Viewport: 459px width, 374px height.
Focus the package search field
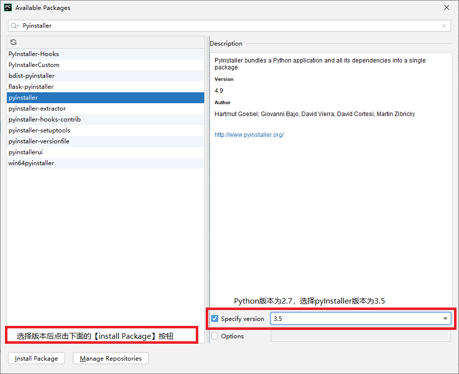click(229, 26)
